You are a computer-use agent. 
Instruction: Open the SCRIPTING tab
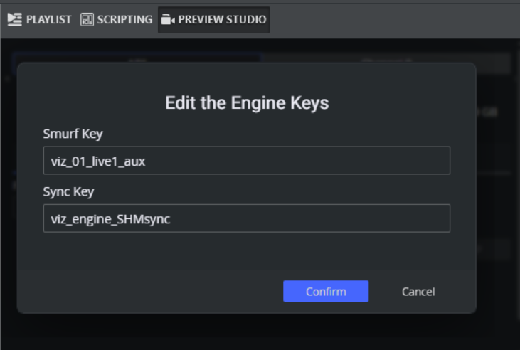point(124,19)
